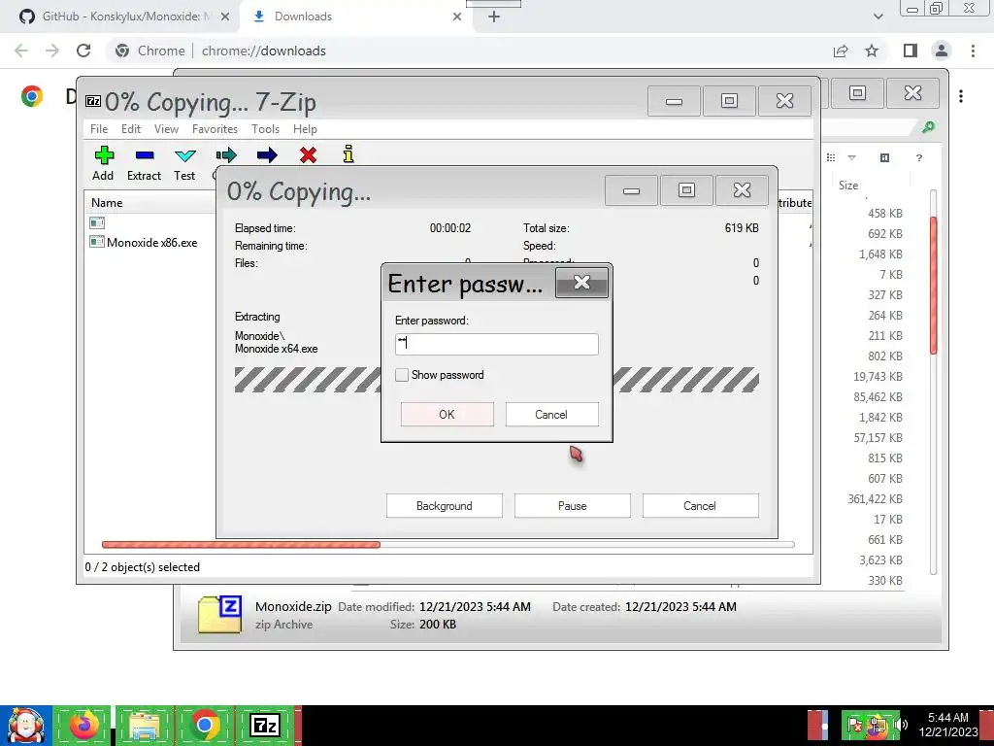Click the red horizontal scrollbar in 7-Zip

241,544
